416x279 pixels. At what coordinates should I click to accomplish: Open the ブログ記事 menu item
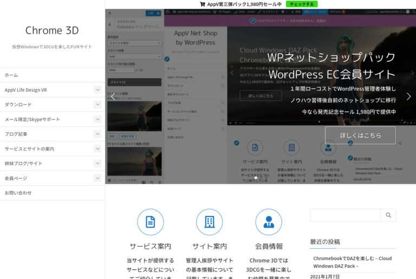pos(16,134)
